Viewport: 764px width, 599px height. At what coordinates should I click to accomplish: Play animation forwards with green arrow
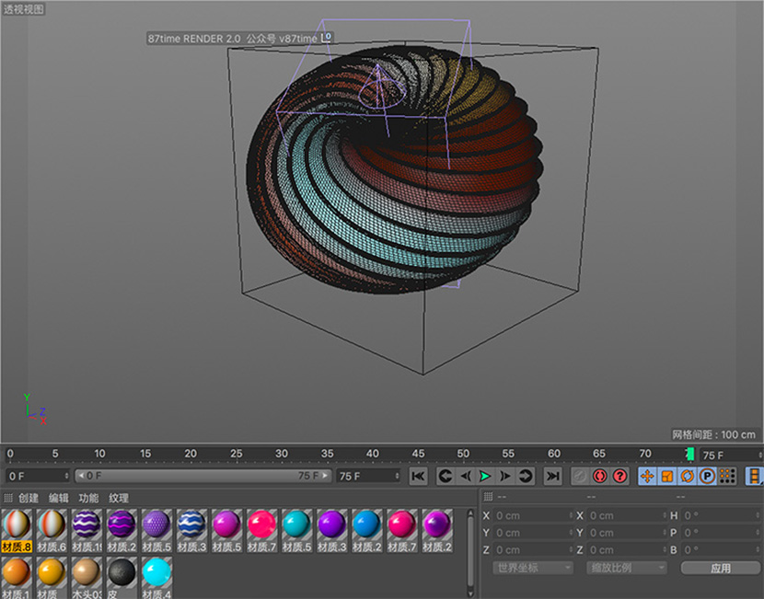(485, 476)
